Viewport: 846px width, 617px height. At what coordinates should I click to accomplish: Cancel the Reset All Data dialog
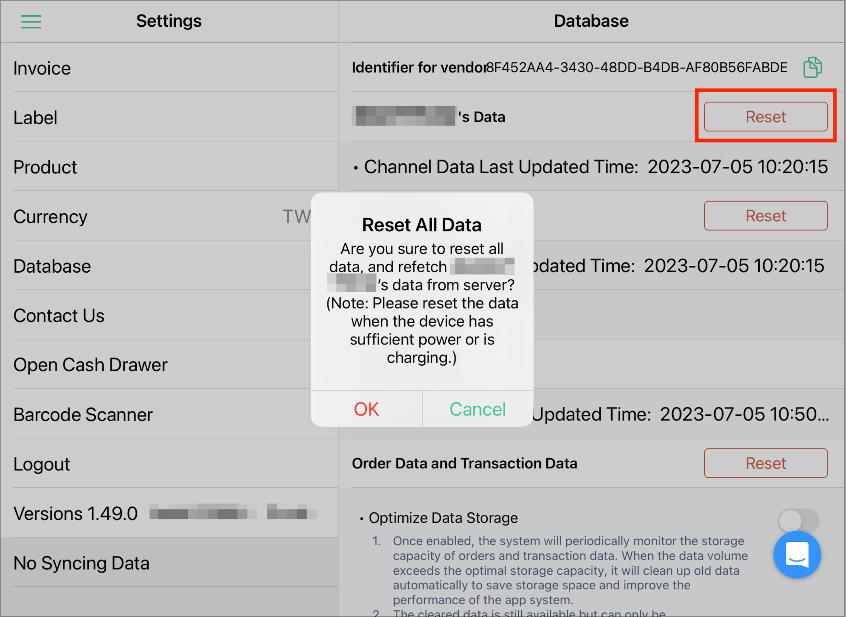(x=477, y=409)
